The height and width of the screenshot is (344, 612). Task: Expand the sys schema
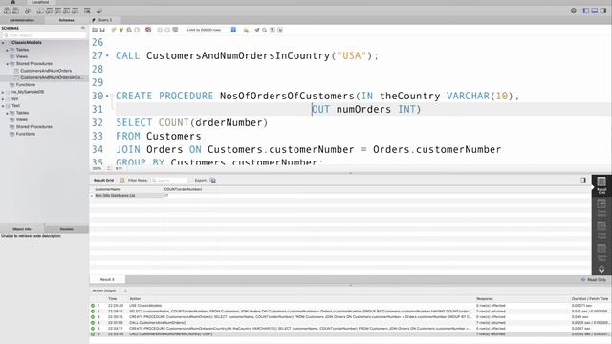[x=3, y=99]
